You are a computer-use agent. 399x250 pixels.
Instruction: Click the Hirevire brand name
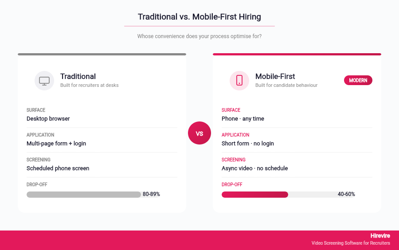(x=380, y=236)
